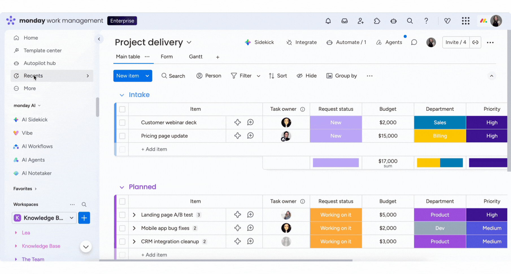Select the Main table tab
This screenshot has width=511, height=274.
point(128,57)
